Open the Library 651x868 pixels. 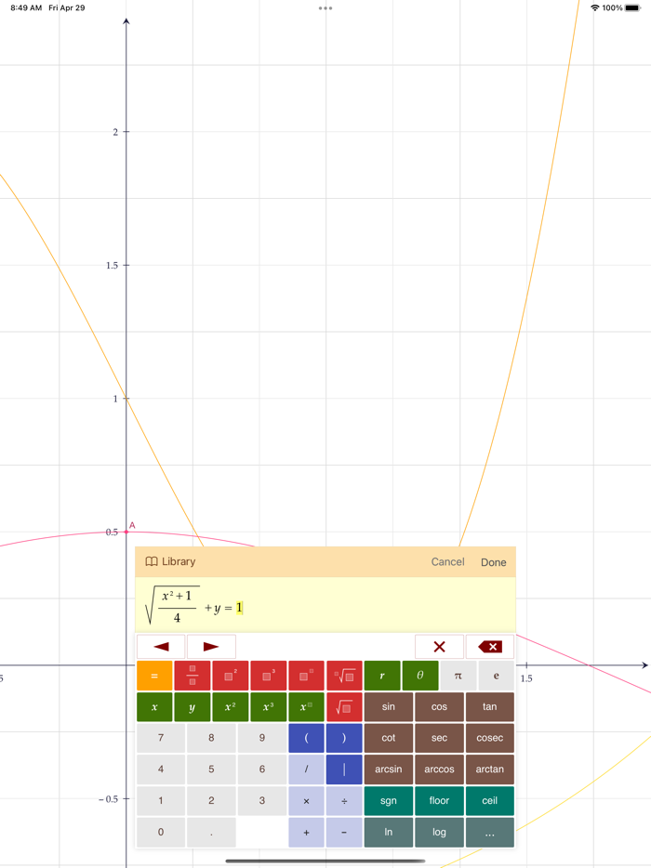(x=170, y=562)
